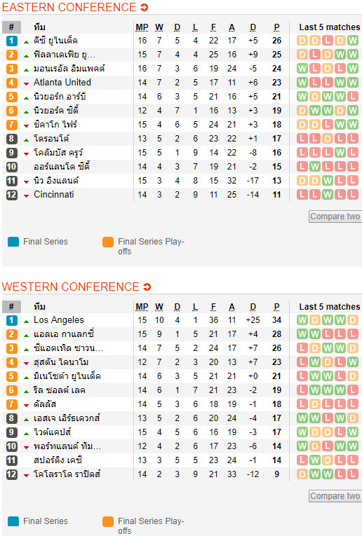Image resolution: width=362 pixels, height=536 pixels.
Task: Click Cincinnati's only W result icon
Action: (328, 195)
